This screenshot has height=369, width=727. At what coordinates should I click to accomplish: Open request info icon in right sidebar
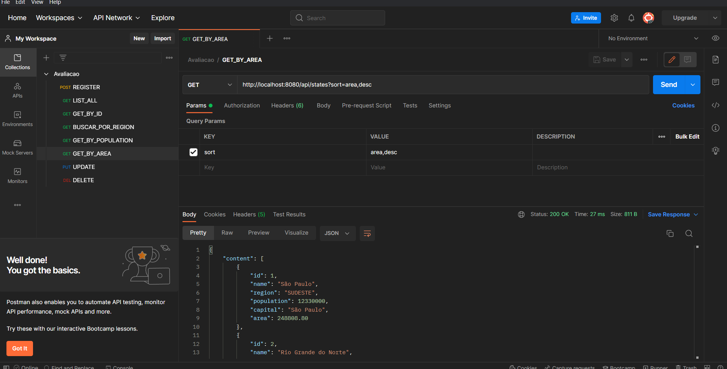point(716,128)
